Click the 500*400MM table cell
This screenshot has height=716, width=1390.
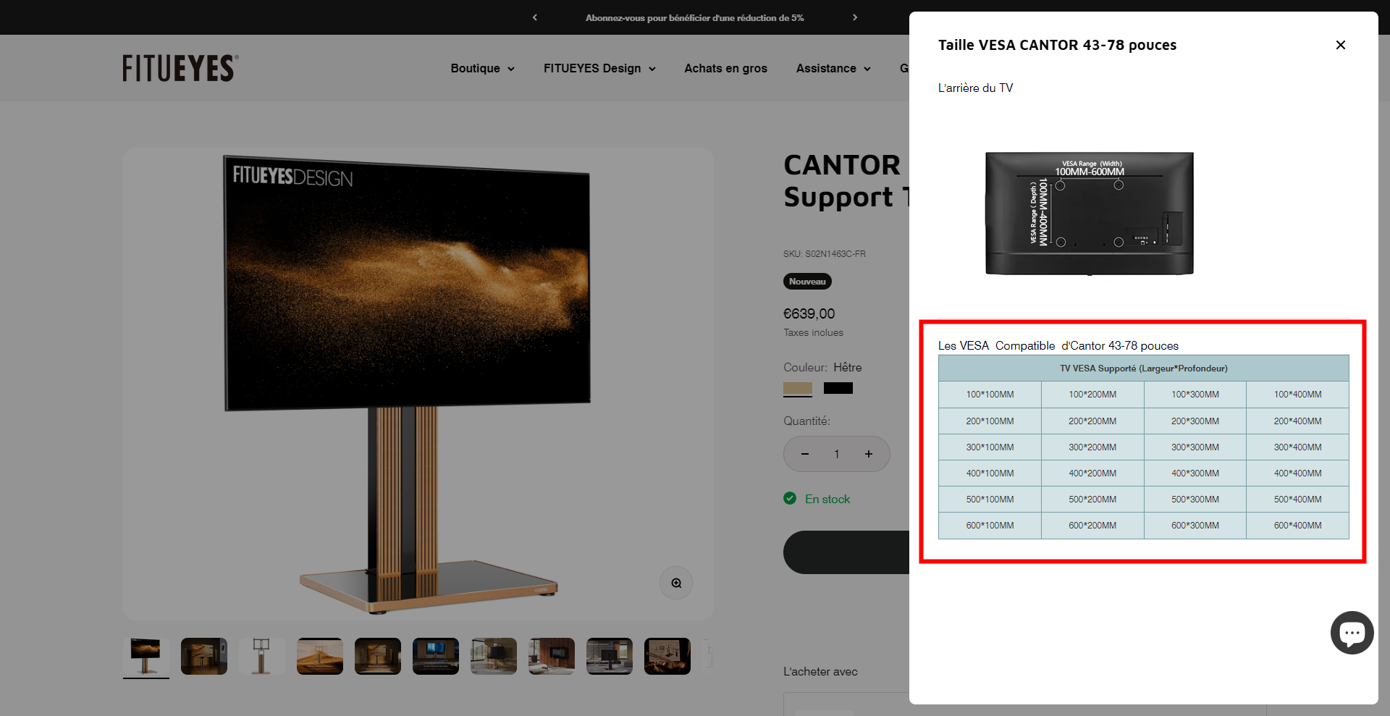1297,499
